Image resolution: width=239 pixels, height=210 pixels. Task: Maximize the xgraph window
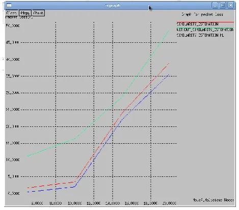click(x=223, y=6)
